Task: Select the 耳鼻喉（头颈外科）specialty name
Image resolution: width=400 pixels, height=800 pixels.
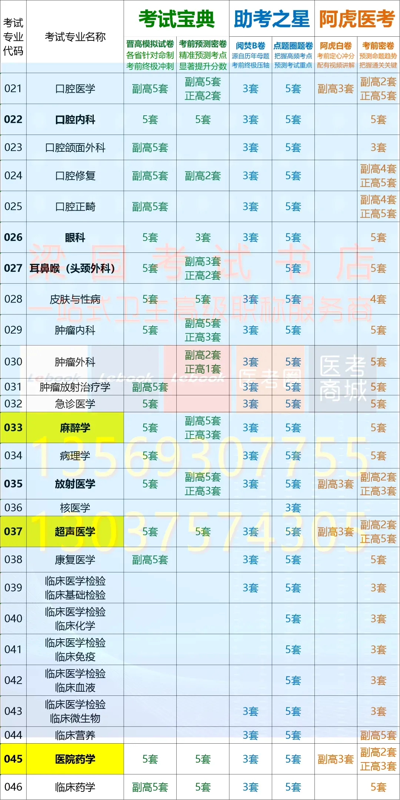Action: coord(73,268)
